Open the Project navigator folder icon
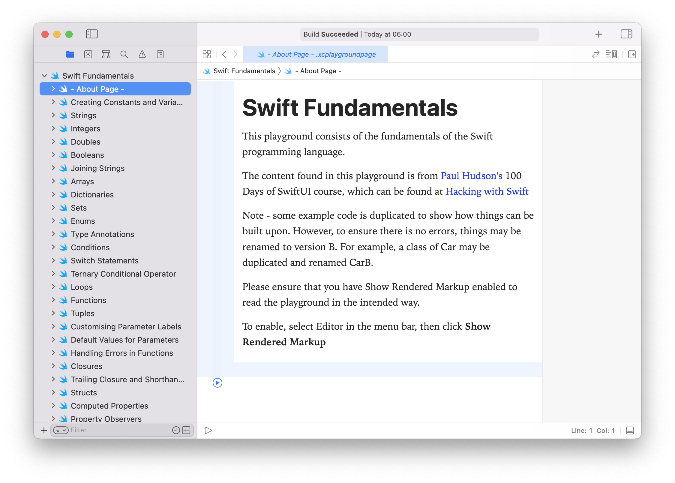This screenshot has height=483, width=675. click(x=70, y=54)
